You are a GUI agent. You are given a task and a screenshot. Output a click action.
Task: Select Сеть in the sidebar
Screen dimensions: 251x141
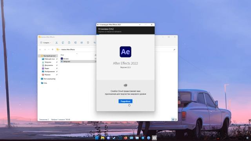(x=44, y=83)
